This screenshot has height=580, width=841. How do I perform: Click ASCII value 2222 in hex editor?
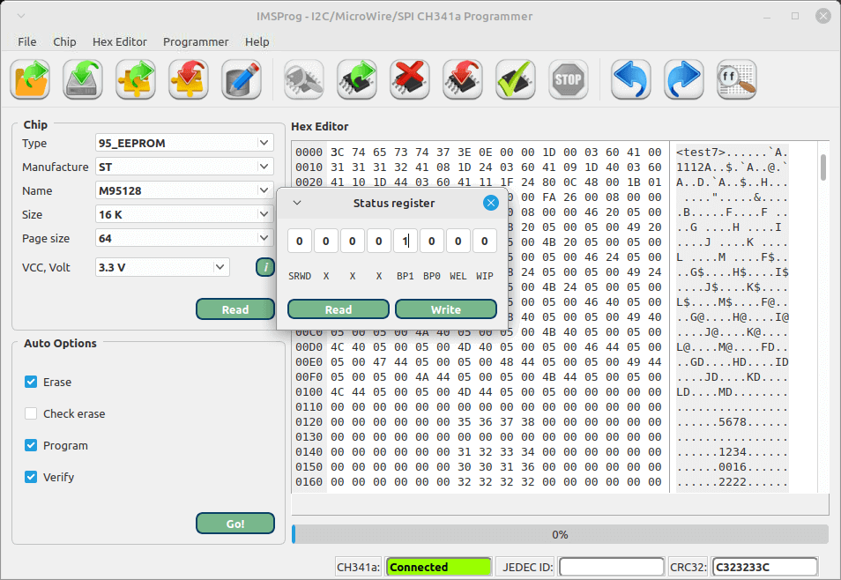click(x=733, y=482)
